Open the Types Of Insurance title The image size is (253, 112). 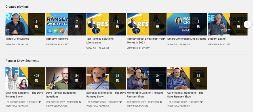tap(17, 39)
